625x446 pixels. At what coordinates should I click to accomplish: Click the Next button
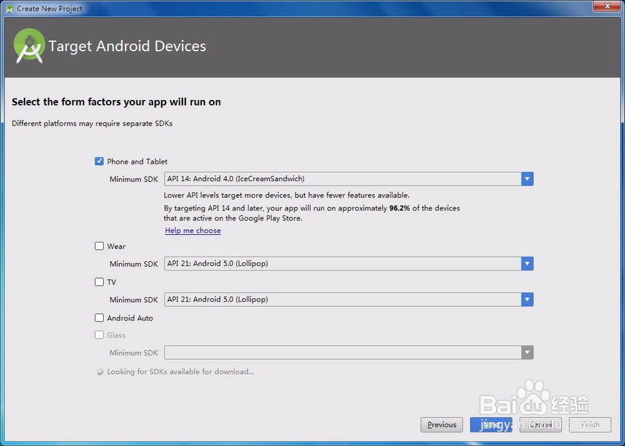491,425
